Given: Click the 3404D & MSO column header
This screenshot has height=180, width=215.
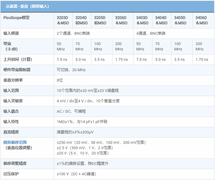Looking at the screenshot, I should coord(161,20).
